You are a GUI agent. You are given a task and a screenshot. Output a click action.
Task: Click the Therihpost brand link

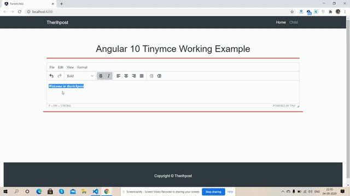[x=57, y=22]
